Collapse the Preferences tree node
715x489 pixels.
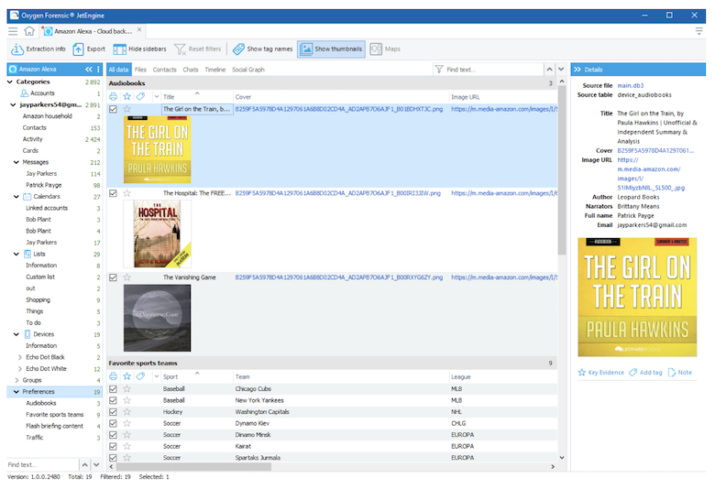click(16, 391)
